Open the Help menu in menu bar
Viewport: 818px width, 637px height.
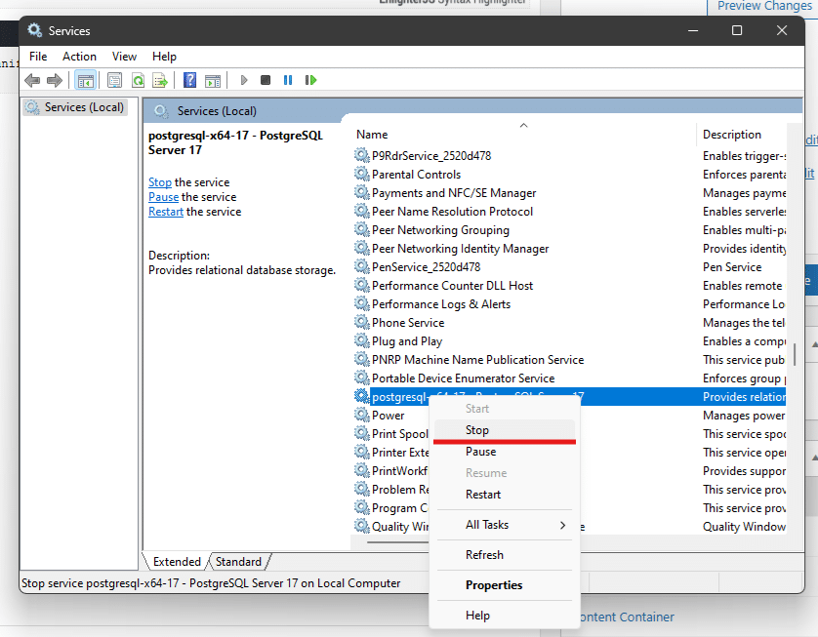[164, 57]
